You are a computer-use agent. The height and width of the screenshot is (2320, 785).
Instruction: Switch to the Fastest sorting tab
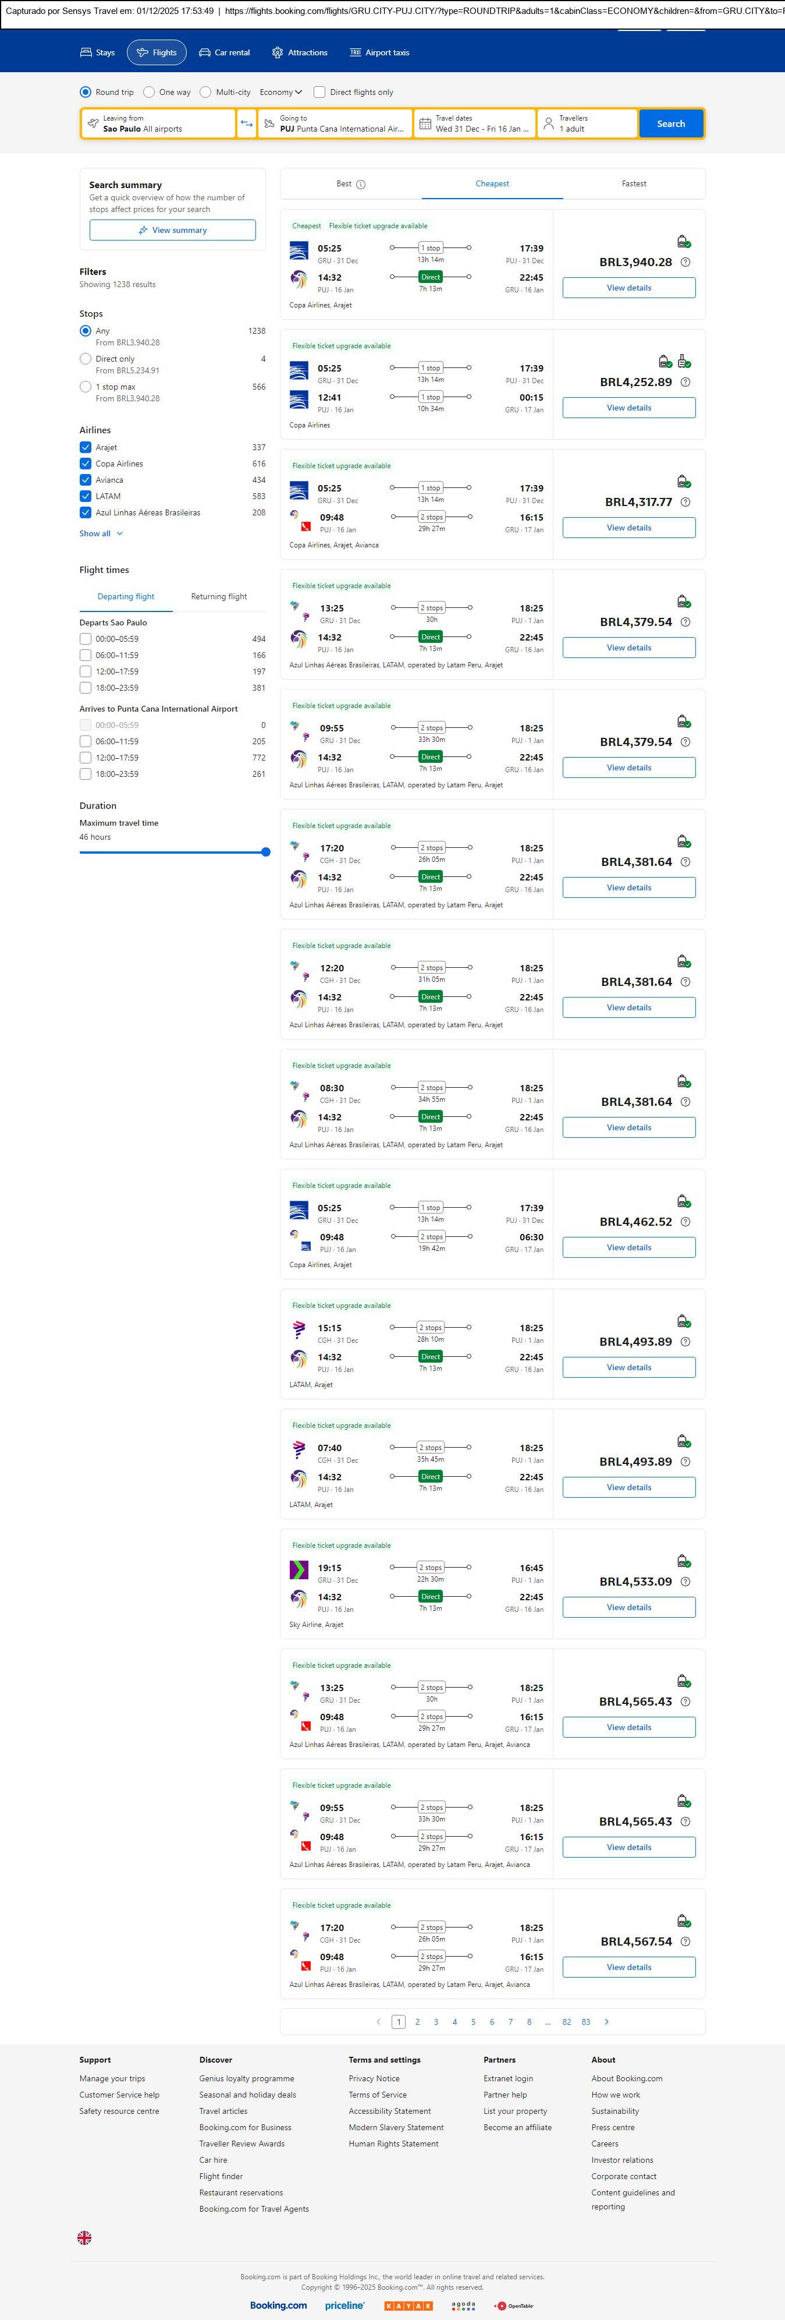click(634, 184)
